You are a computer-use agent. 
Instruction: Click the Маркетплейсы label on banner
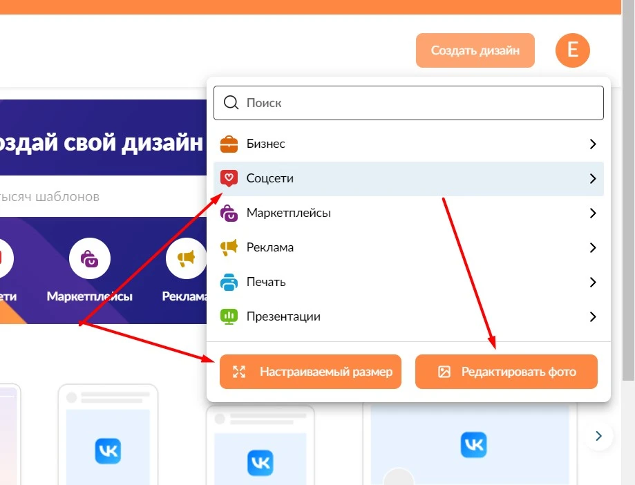[x=90, y=296]
